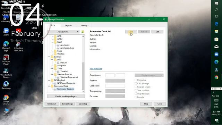This screenshot has width=222, height=125.
Task: Open the Microsoft Edge desktop shortcut
Action: coord(6,46)
